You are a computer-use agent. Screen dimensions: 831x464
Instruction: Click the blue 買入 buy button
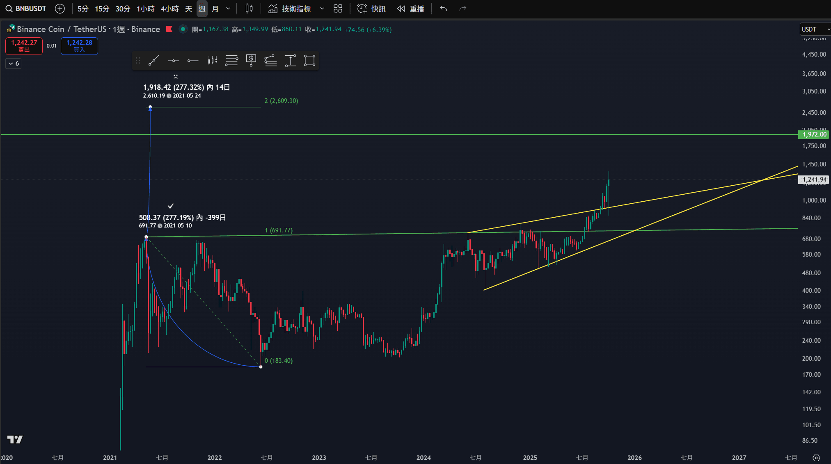[x=79, y=46]
